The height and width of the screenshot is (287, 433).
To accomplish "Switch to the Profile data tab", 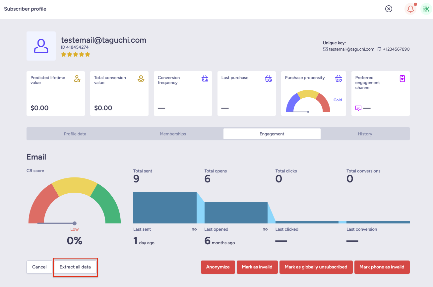I will [75, 134].
